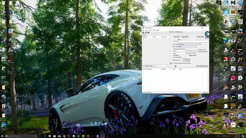This screenshot has height=138, width=246.
Task: Open the Epic Games desktop shortcut
Action: tap(226, 69)
